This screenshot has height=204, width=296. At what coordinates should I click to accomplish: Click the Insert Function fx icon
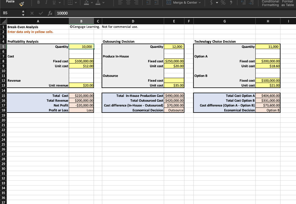50,13
